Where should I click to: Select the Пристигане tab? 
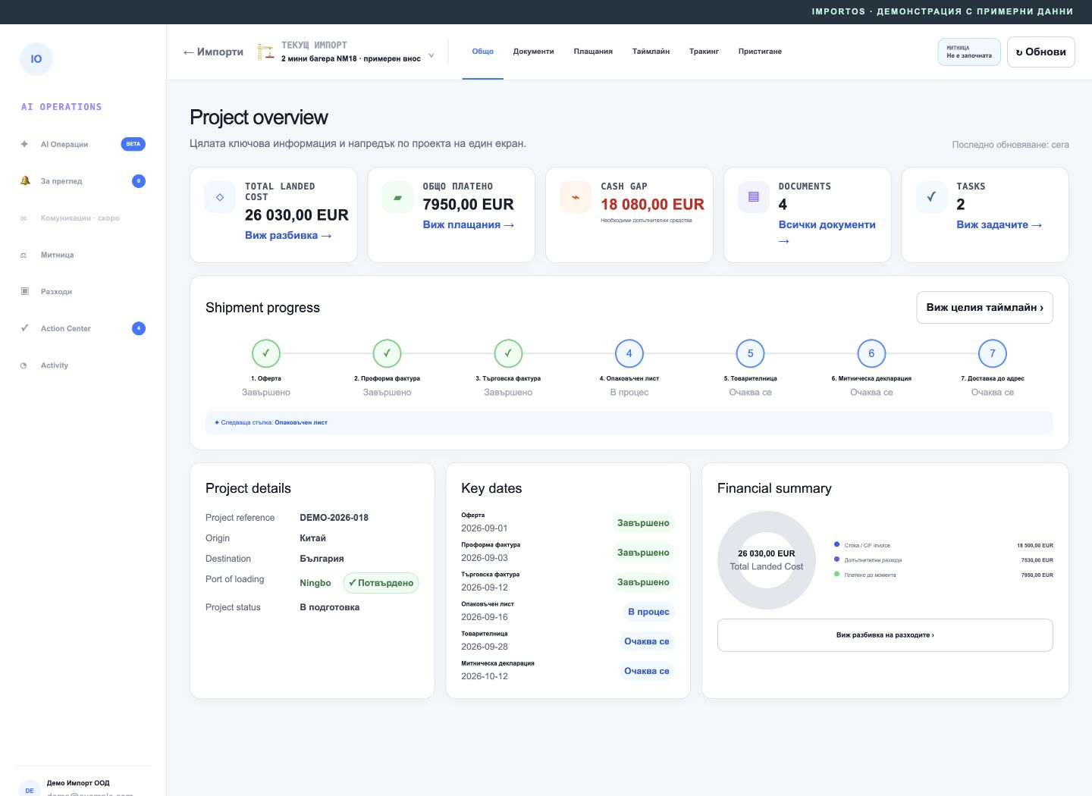click(x=760, y=52)
